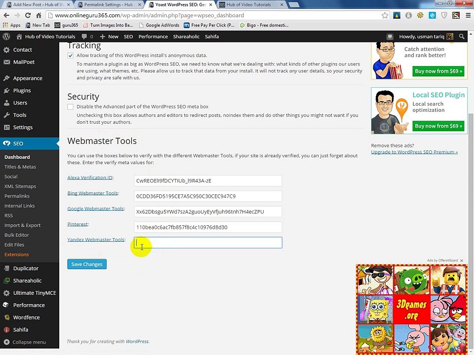Open the Performance admin bar menu

click(x=153, y=36)
